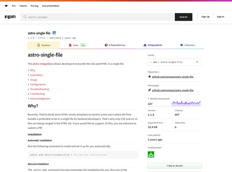Click the Unpacked Size value 10.4 kB
The width and height of the screenshot is (232, 172).
tap(152, 127)
